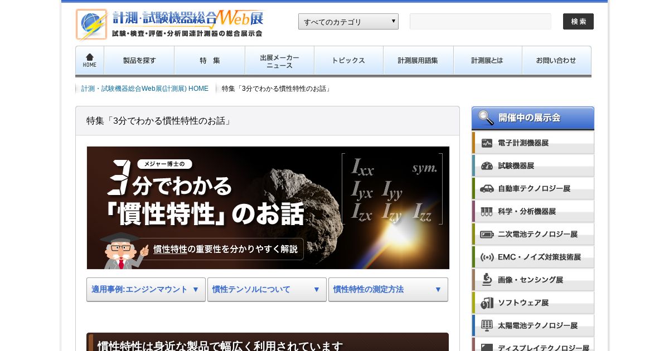This screenshot has width=669, height=351.
Task: Click the battery icon for 二次電池テクノロジー展
Action: pos(487,234)
